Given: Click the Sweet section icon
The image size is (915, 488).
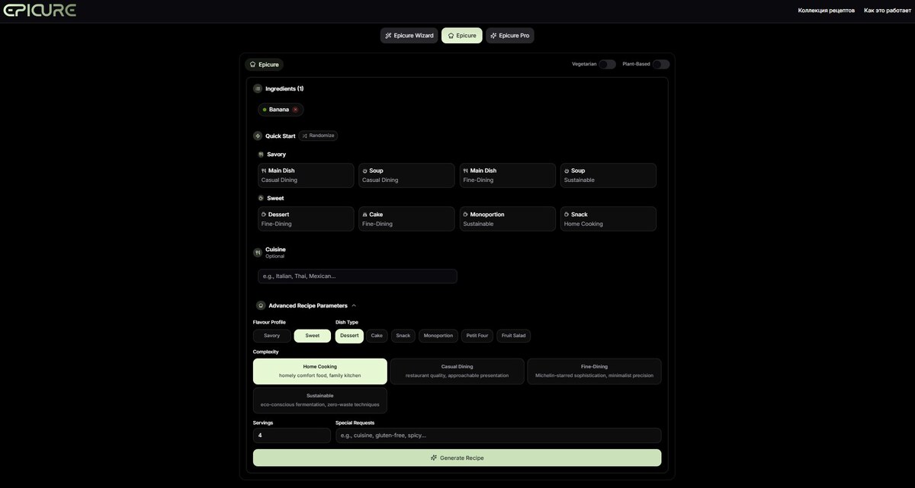Looking at the screenshot, I should 261,198.
